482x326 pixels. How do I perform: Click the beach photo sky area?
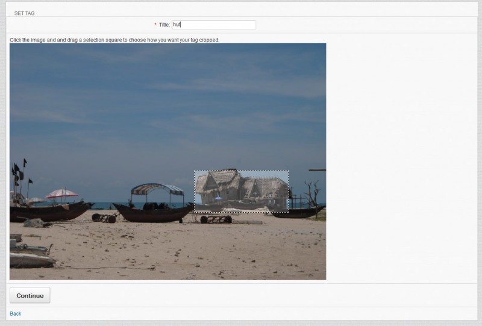[x=167, y=105]
